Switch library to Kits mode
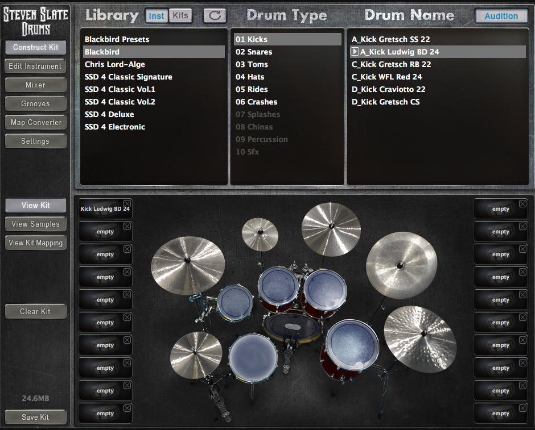Viewport: 535px width, 430px height. (180, 16)
